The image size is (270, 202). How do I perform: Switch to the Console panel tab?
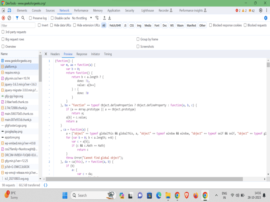tap(36, 10)
